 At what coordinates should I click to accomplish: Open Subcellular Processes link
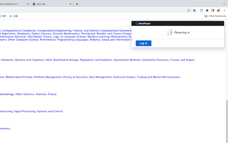[x=155, y=60]
